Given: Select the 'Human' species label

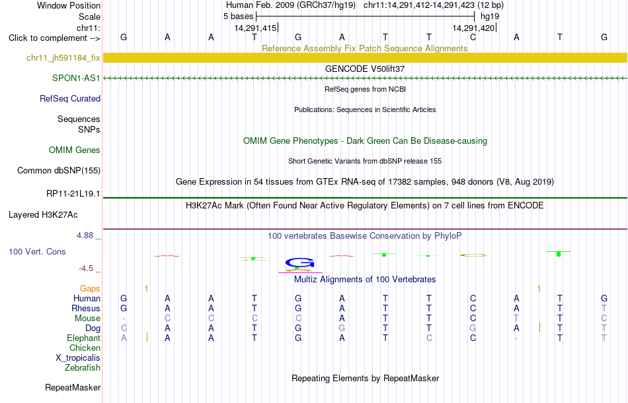Looking at the screenshot, I should (87, 299).
